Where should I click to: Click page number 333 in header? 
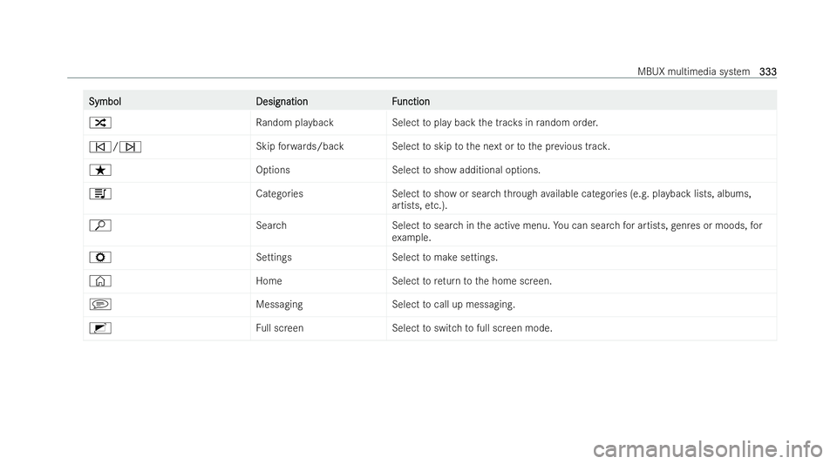coord(767,71)
